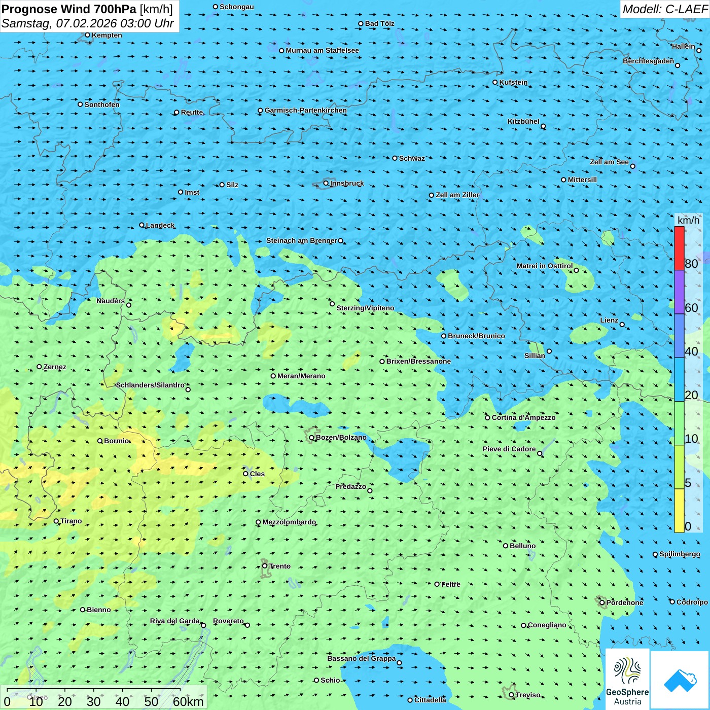
Task: Click the Meran/Merano city marker
Action: (273, 376)
